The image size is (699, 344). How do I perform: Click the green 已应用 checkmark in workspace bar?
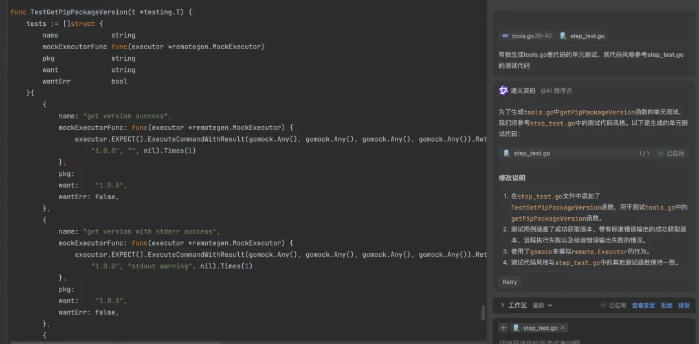pyautogui.click(x=603, y=305)
